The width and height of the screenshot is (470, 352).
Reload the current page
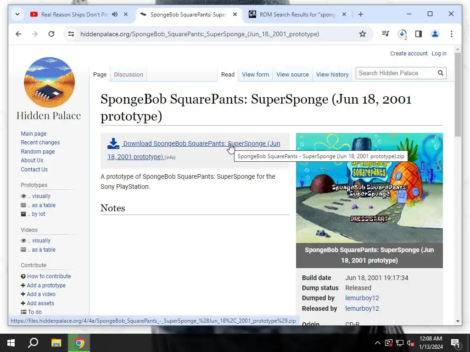51,34
